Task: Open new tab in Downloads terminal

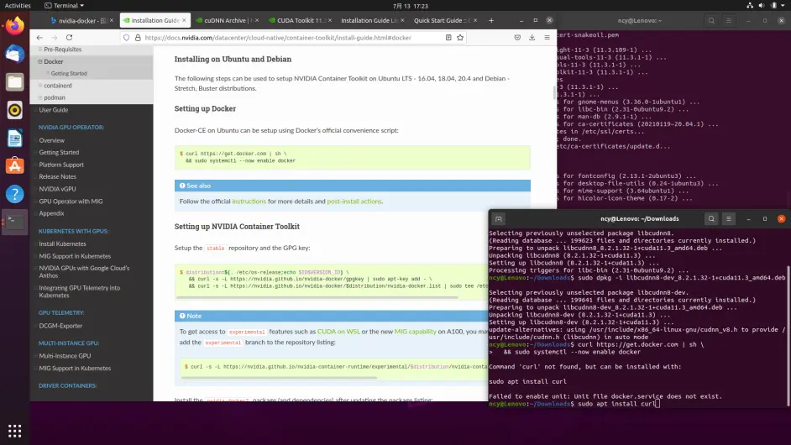Action: 499,219
